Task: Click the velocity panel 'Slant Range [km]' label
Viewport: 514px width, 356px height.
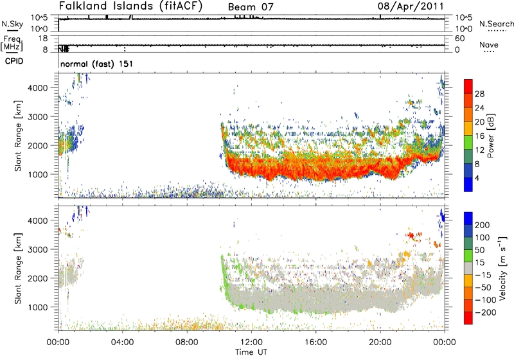Action: point(18,268)
